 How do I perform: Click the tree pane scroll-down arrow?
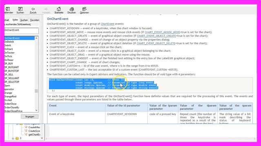point(42,138)
